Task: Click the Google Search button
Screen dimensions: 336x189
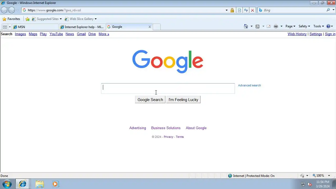Action: point(150,100)
